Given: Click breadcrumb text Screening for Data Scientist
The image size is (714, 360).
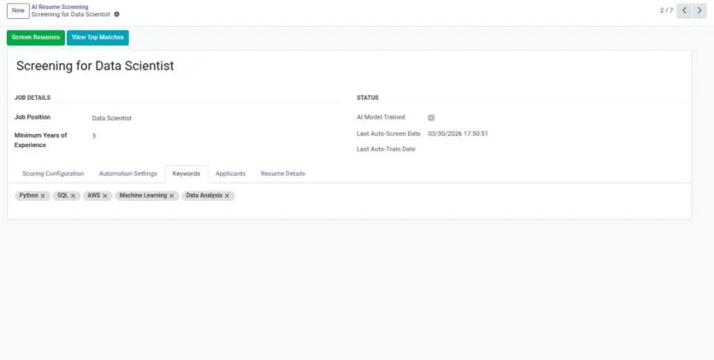Looking at the screenshot, I should click(x=70, y=15).
